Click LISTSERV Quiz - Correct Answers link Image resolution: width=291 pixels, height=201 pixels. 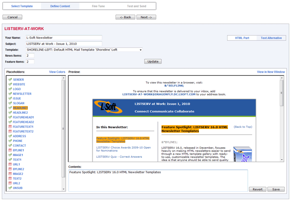119,156
